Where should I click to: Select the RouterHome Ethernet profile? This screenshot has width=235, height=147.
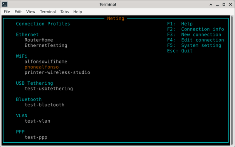point(39,40)
